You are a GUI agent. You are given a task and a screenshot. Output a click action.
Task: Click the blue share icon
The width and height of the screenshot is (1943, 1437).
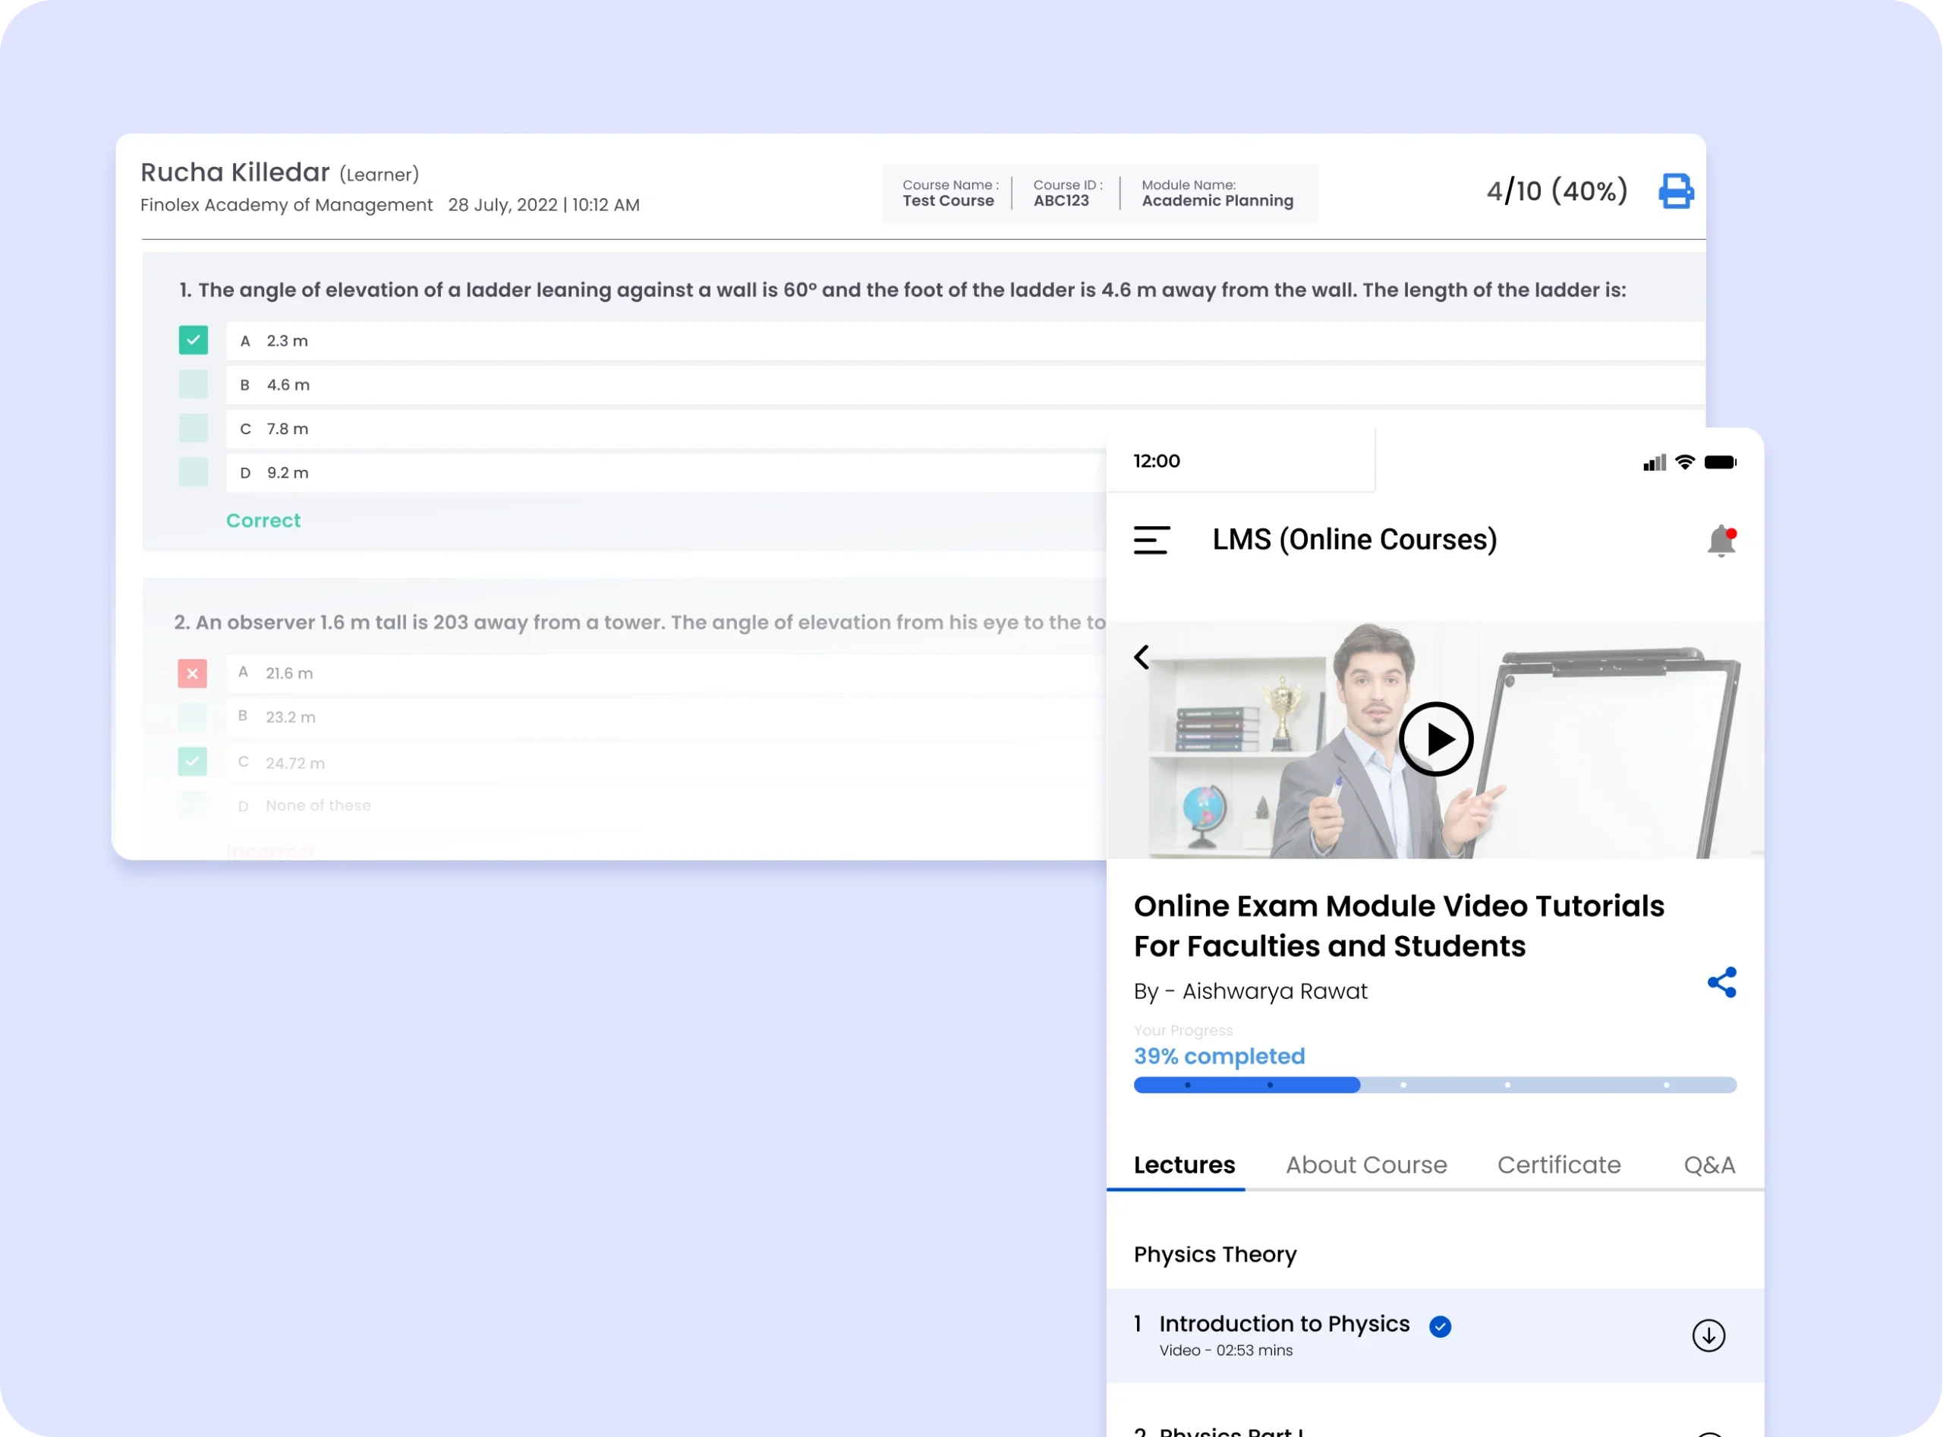(x=1721, y=982)
